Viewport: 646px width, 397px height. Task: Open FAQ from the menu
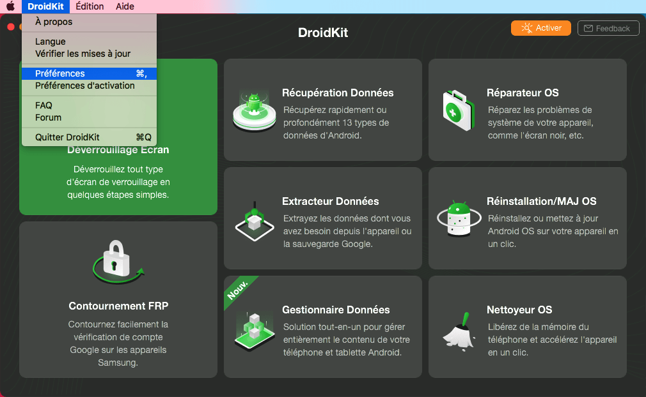[x=89, y=105]
